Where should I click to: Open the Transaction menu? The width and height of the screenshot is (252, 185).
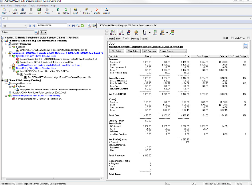click(x=20, y=5)
